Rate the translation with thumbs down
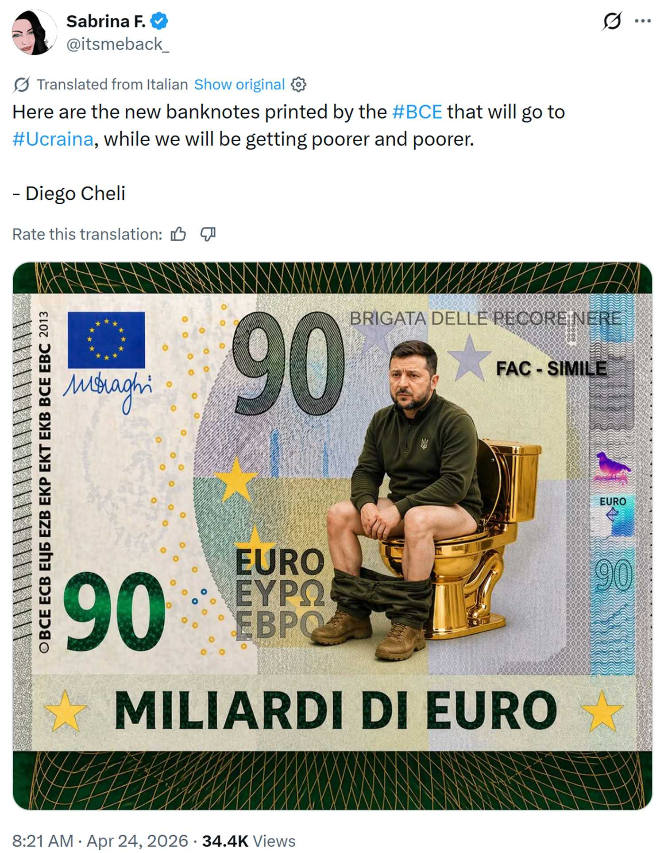Viewport: 664px width, 853px height. click(x=208, y=234)
